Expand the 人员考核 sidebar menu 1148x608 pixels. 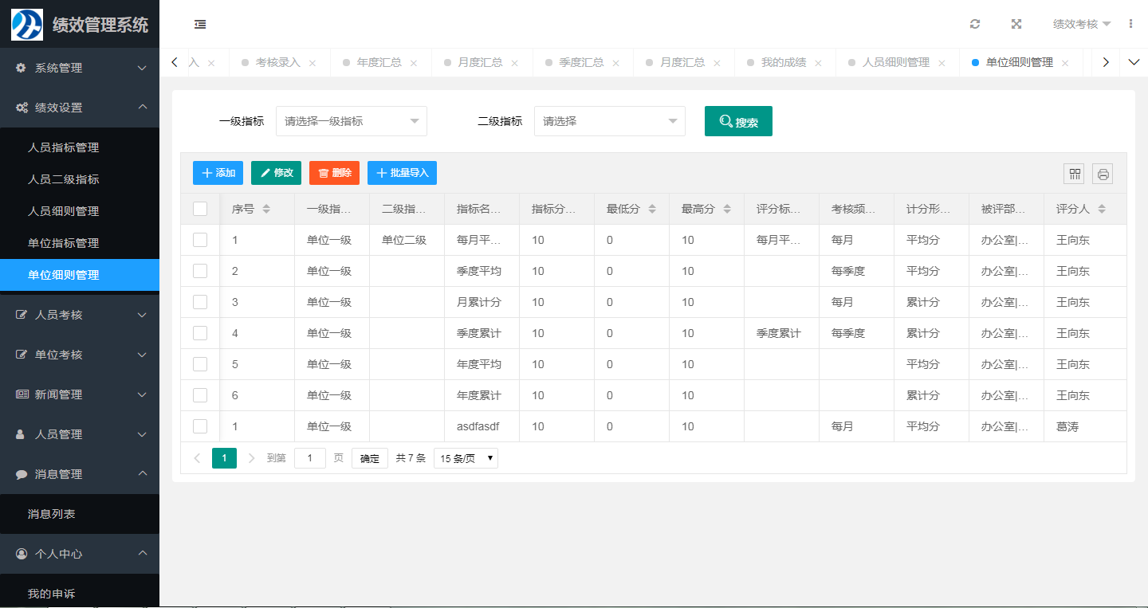click(x=80, y=315)
